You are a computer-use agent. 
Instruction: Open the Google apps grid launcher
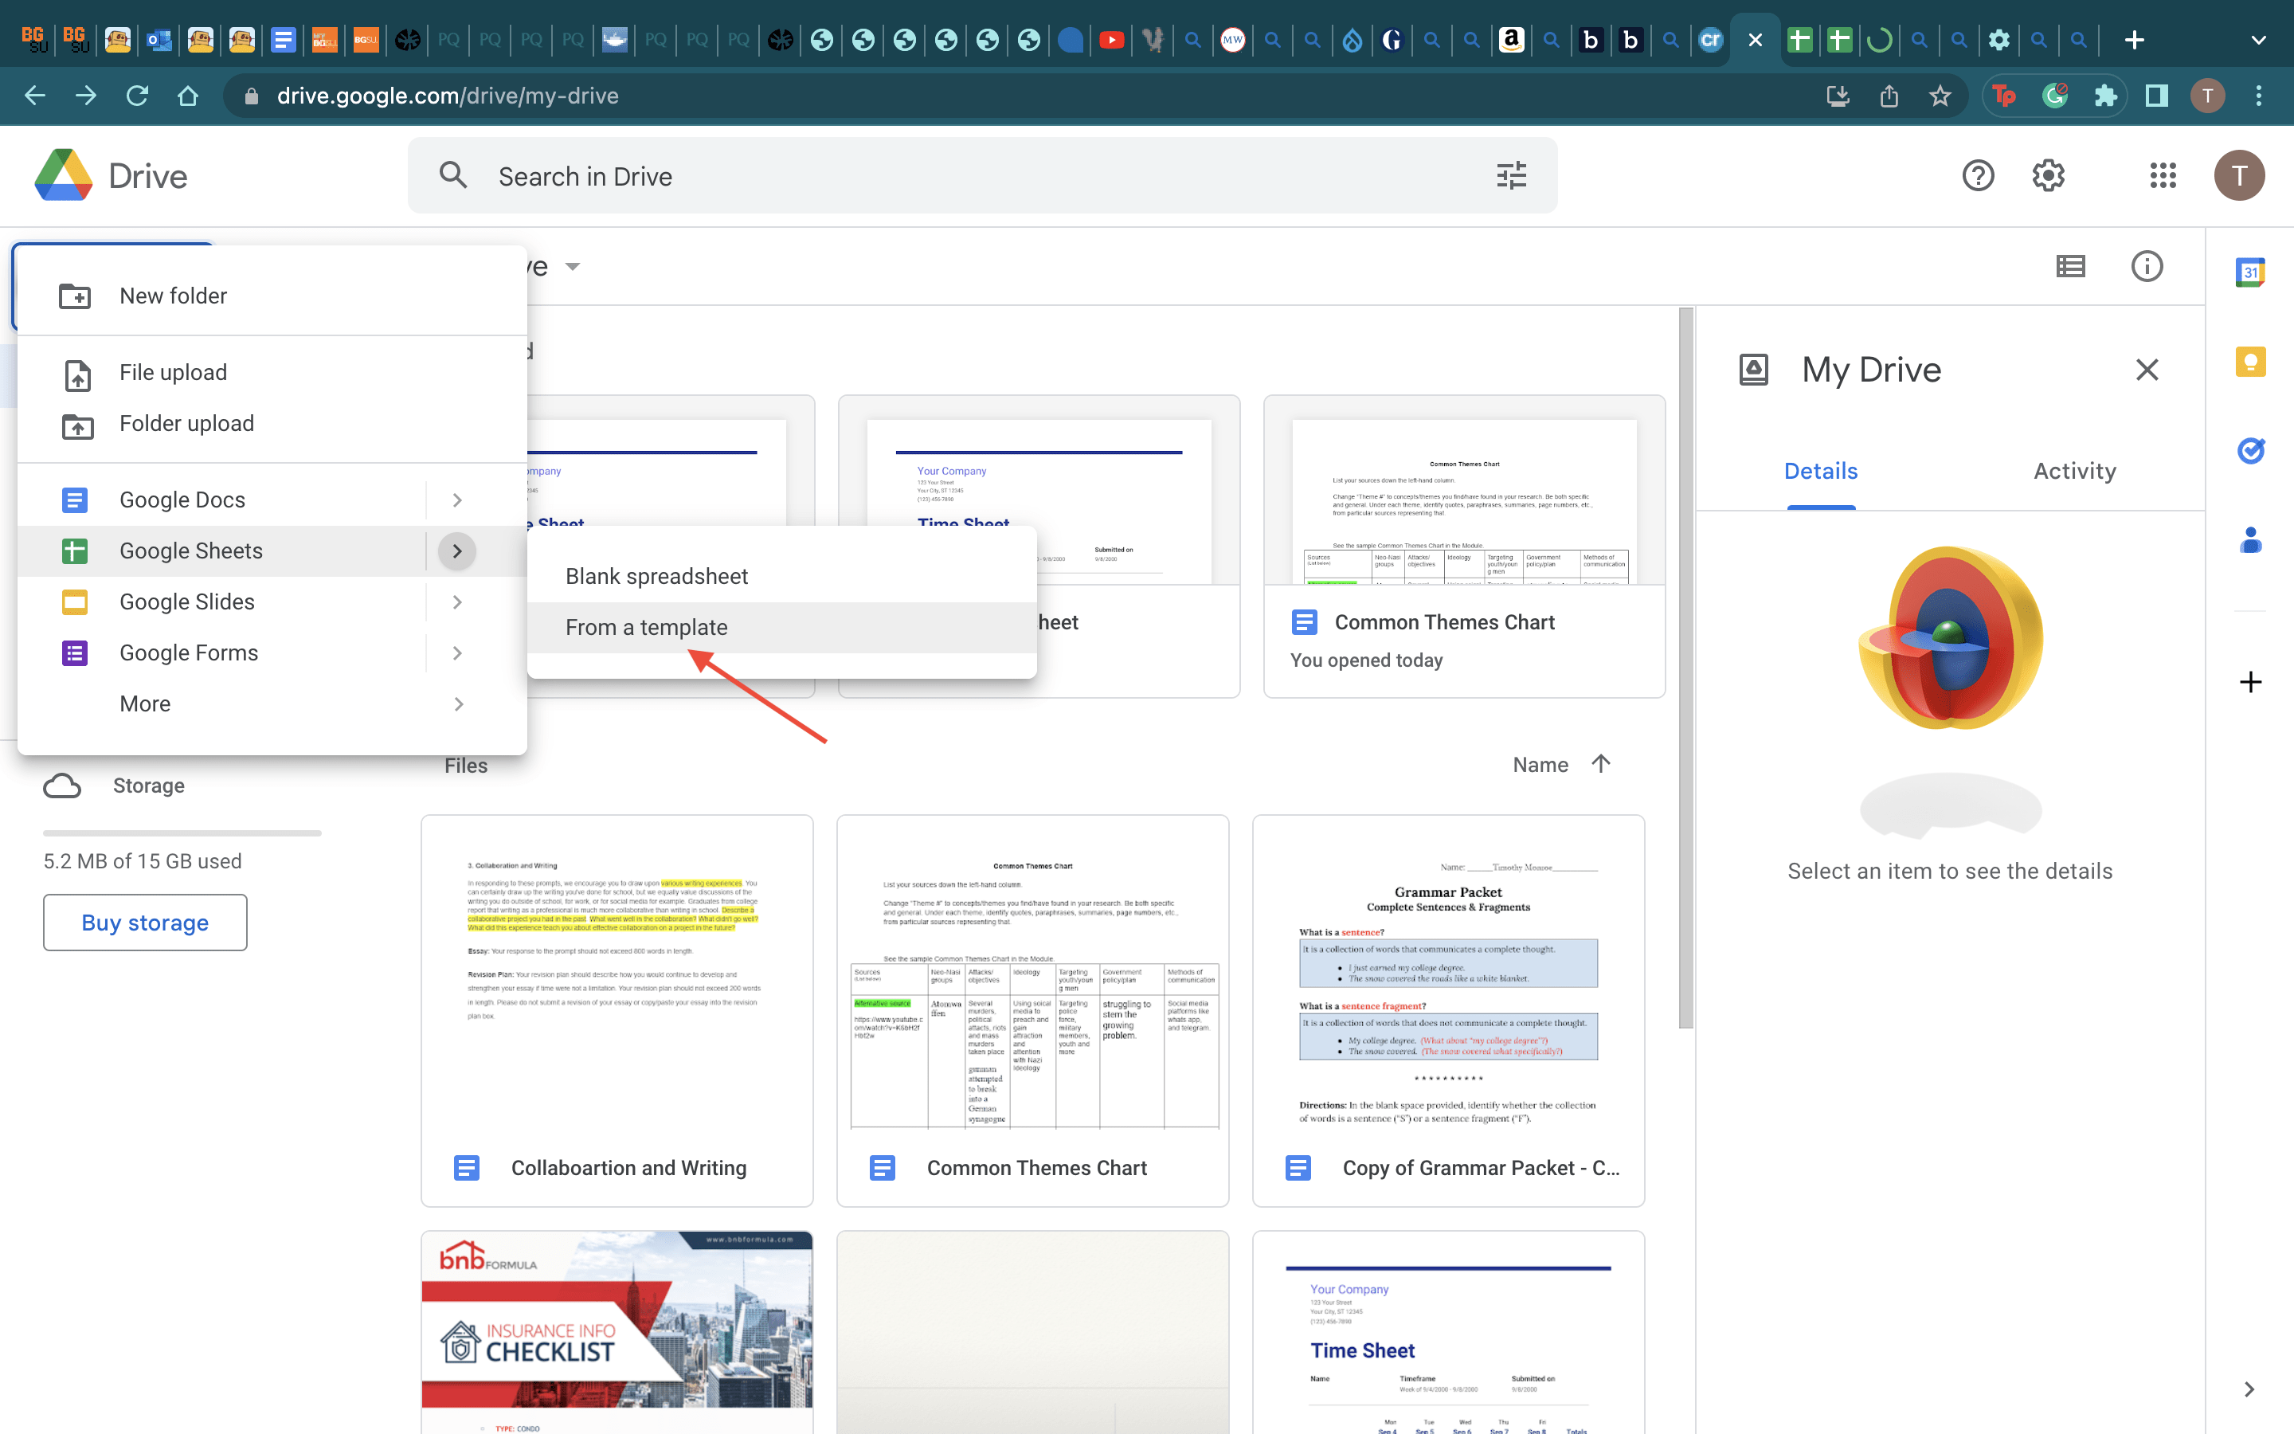click(x=2163, y=175)
